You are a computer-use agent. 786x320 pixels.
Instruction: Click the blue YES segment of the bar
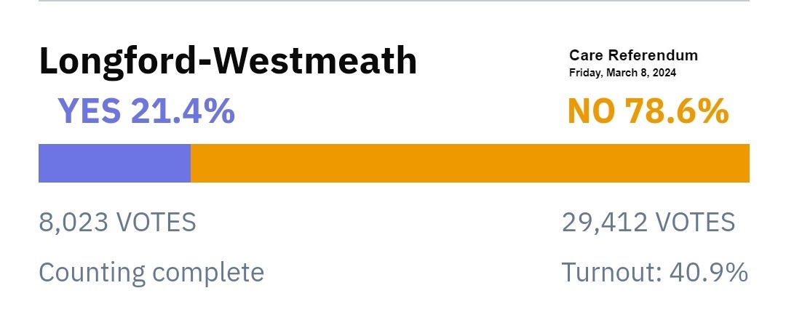click(x=114, y=163)
